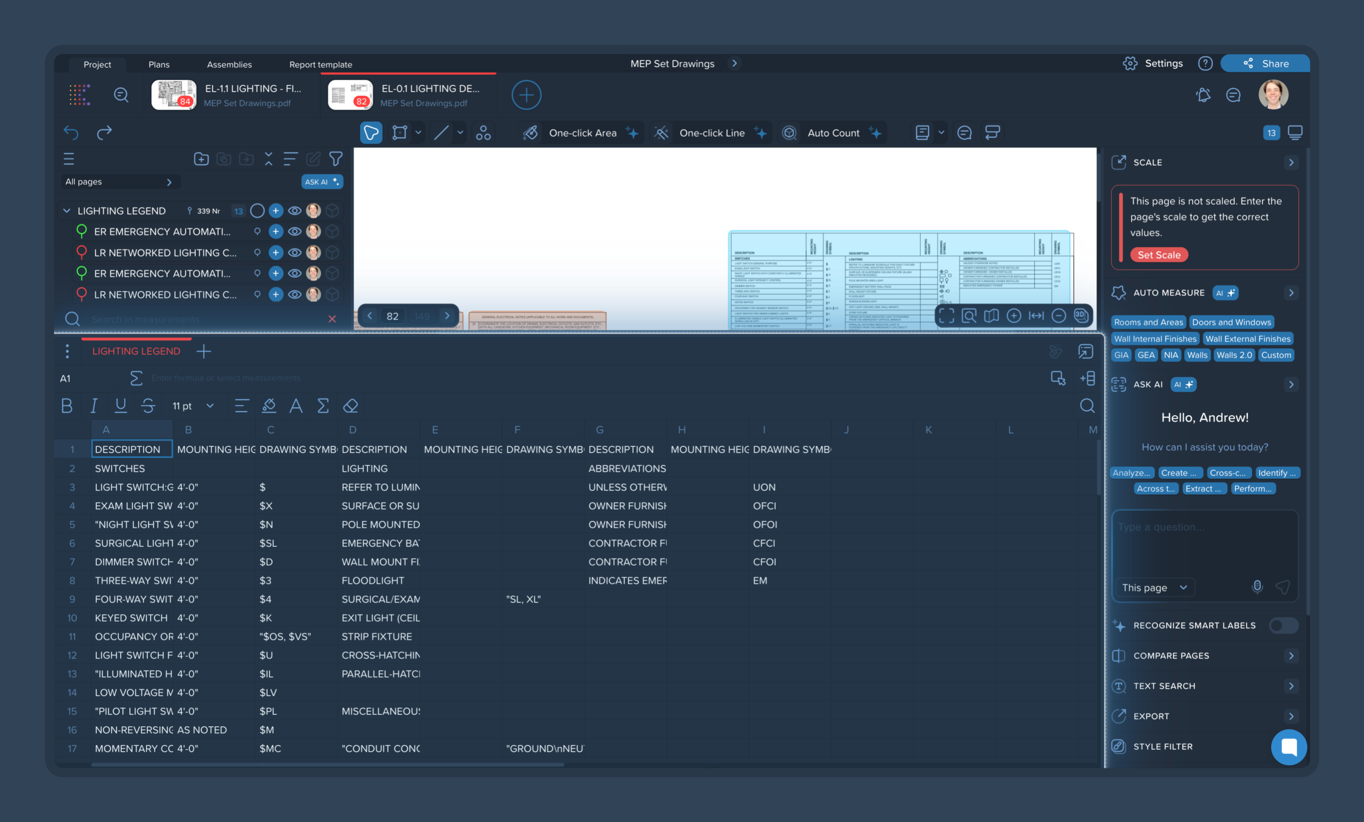Screen dimensions: 1364x822
Task: Hide the LIGHTING LEGEND group via eye
Action: [295, 211]
